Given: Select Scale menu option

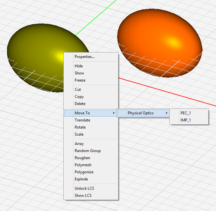Looking at the screenshot, I should 79,134.
